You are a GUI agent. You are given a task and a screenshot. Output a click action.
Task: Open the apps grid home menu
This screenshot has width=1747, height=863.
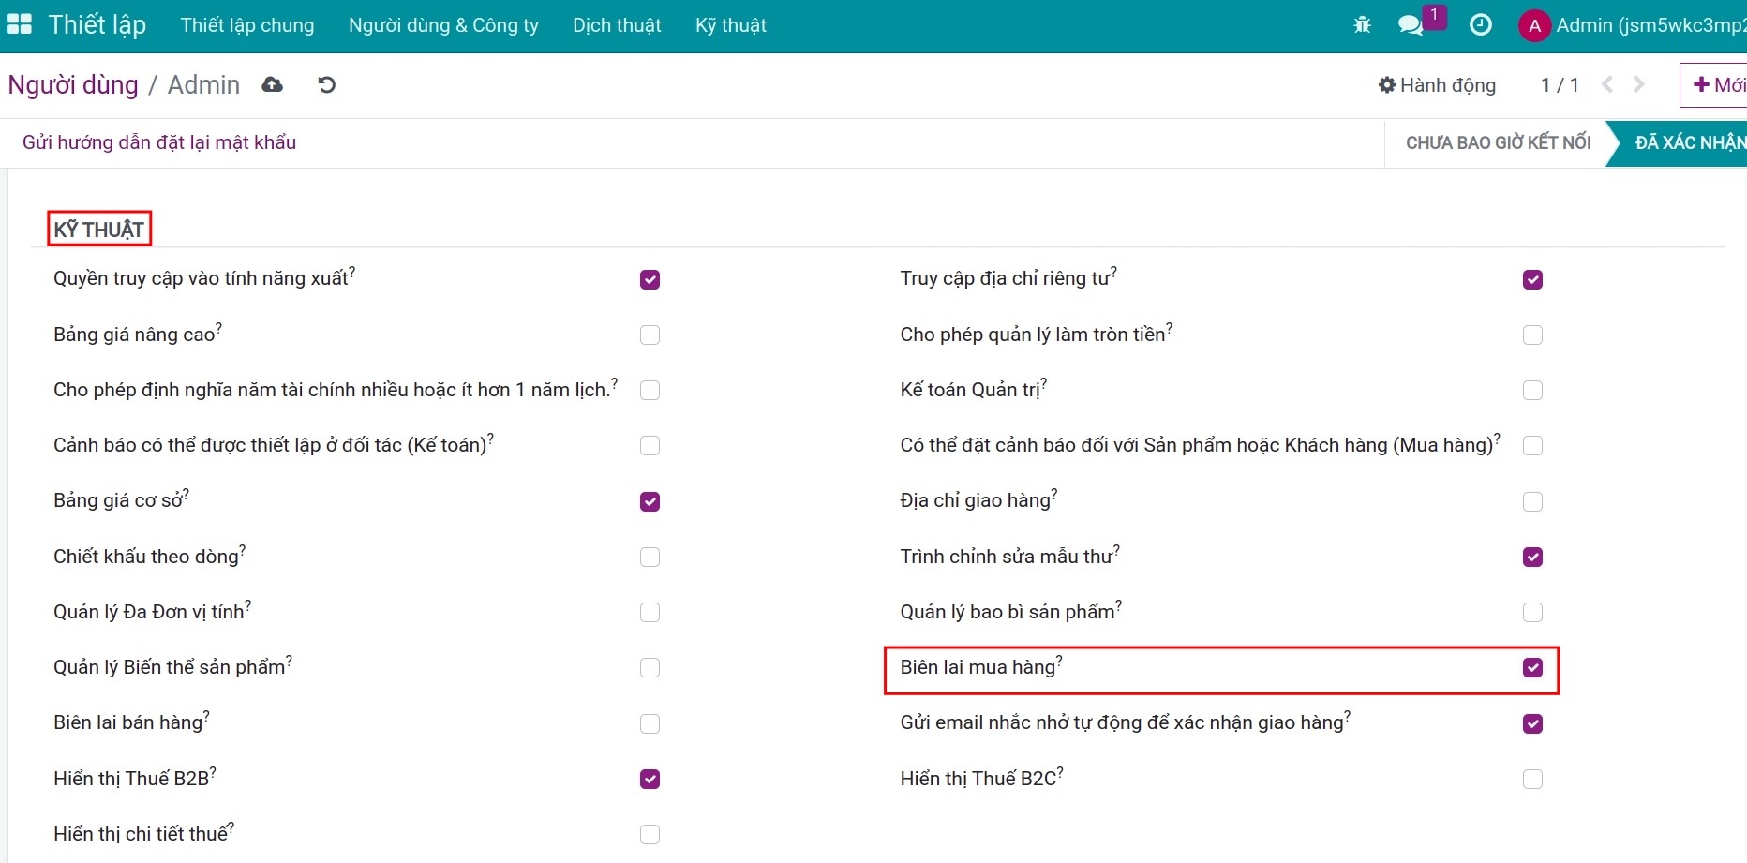(x=19, y=25)
